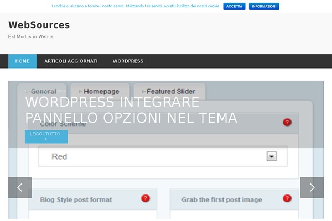Open the ARTICOLI AGGIORNATI menu item
Image resolution: width=332 pixels, height=221 pixels.
[x=71, y=61]
